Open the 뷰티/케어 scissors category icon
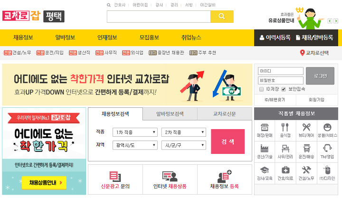 pos(306,127)
